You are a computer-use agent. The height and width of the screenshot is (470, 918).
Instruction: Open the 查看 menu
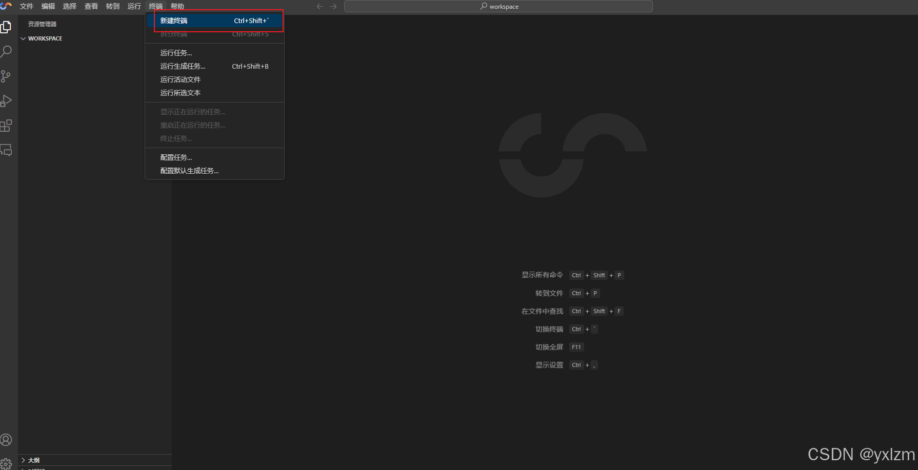pos(91,6)
